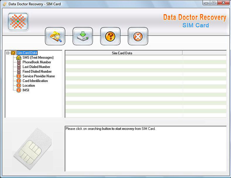231x178 pixels.
Task: Open help with the question mark button
Action: pyautogui.click(x=110, y=36)
